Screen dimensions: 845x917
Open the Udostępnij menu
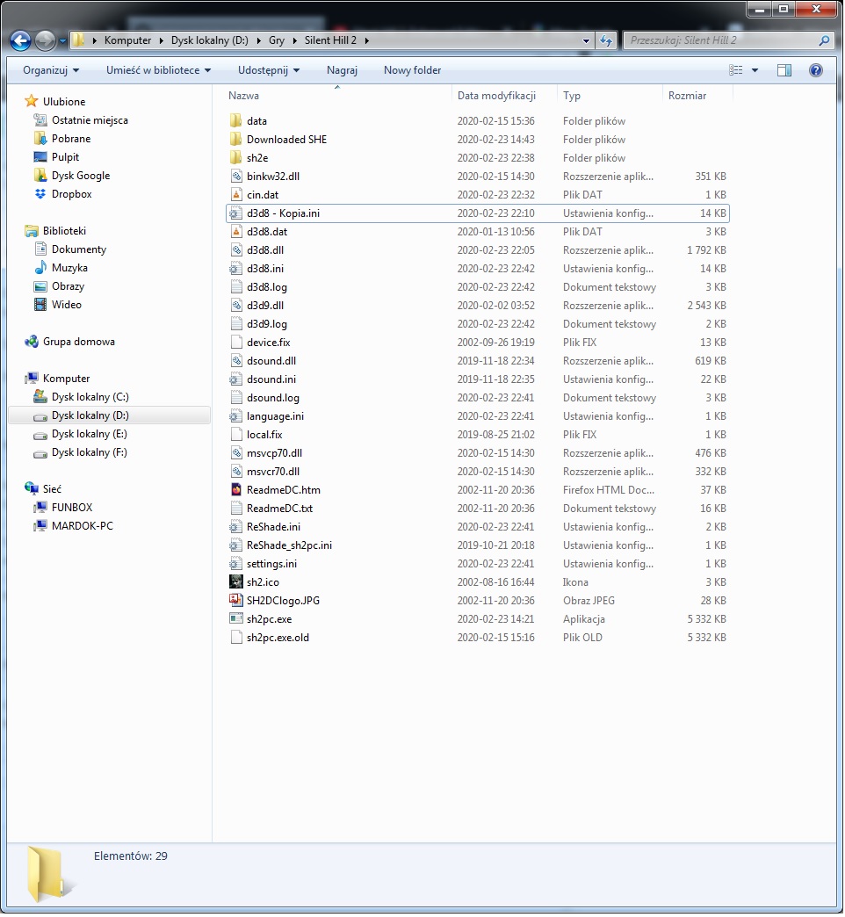click(269, 70)
